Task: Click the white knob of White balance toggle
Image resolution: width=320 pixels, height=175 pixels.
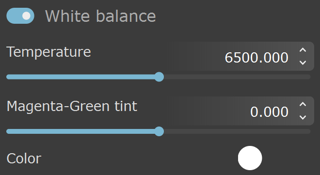Action: (26, 16)
